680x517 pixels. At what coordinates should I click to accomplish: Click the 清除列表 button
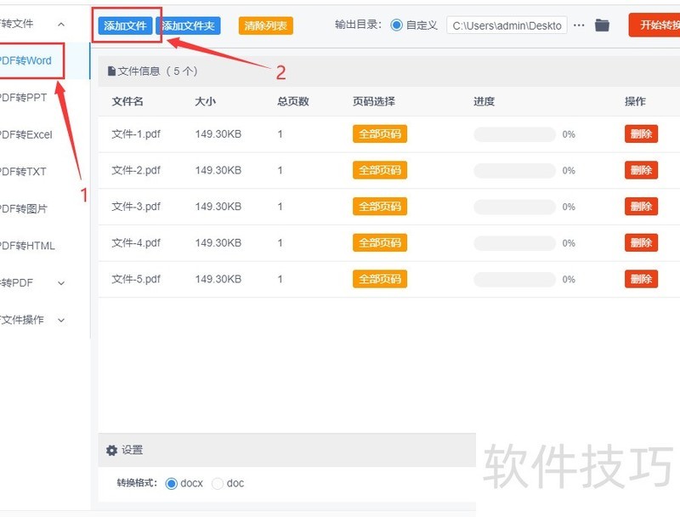pyautogui.click(x=265, y=26)
